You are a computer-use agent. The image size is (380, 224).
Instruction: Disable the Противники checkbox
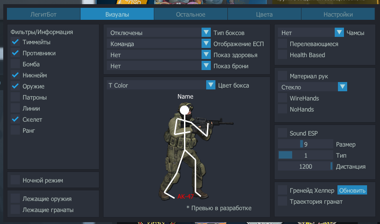click(15, 53)
